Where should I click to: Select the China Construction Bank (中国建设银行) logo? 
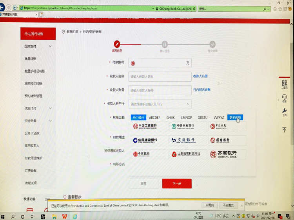pyautogui.click(x=145, y=140)
